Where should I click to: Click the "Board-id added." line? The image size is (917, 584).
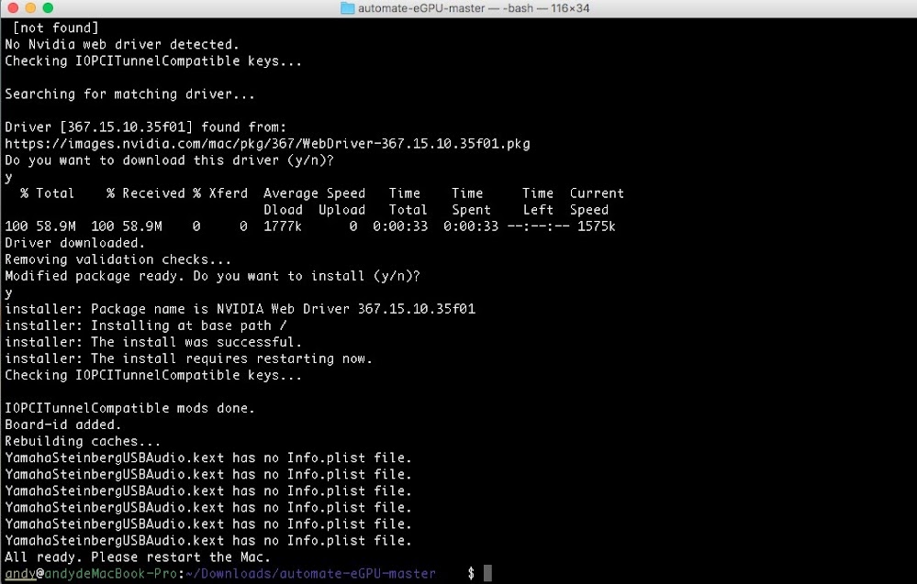(63, 424)
